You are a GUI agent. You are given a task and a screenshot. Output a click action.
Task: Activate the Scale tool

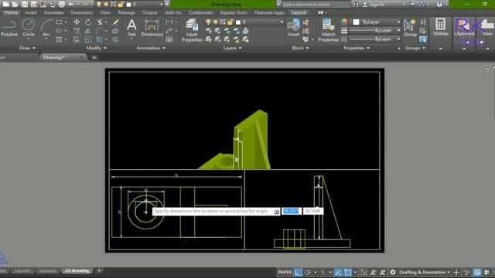pyautogui.click(x=88, y=39)
